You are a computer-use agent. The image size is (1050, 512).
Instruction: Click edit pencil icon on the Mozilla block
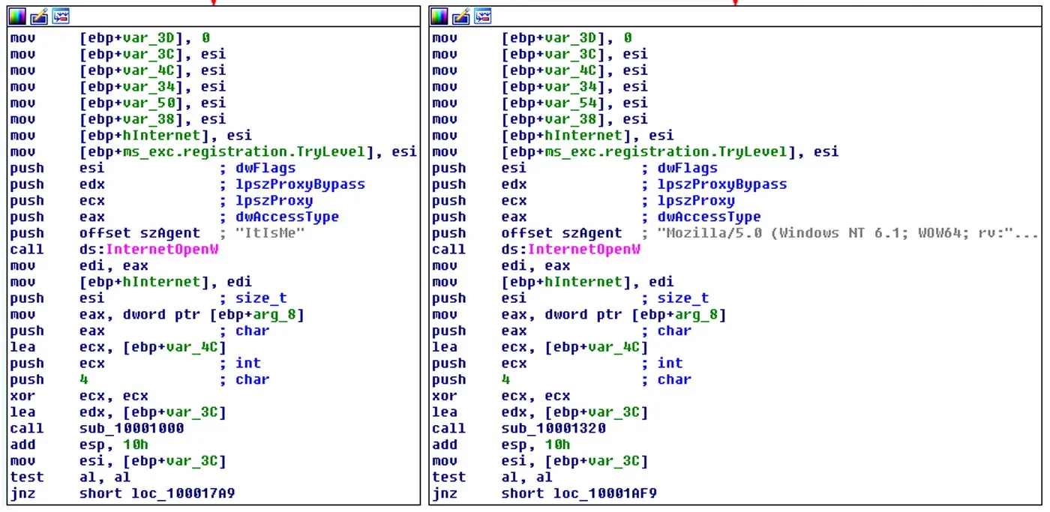pyautogui.click(x=460, y=16)
